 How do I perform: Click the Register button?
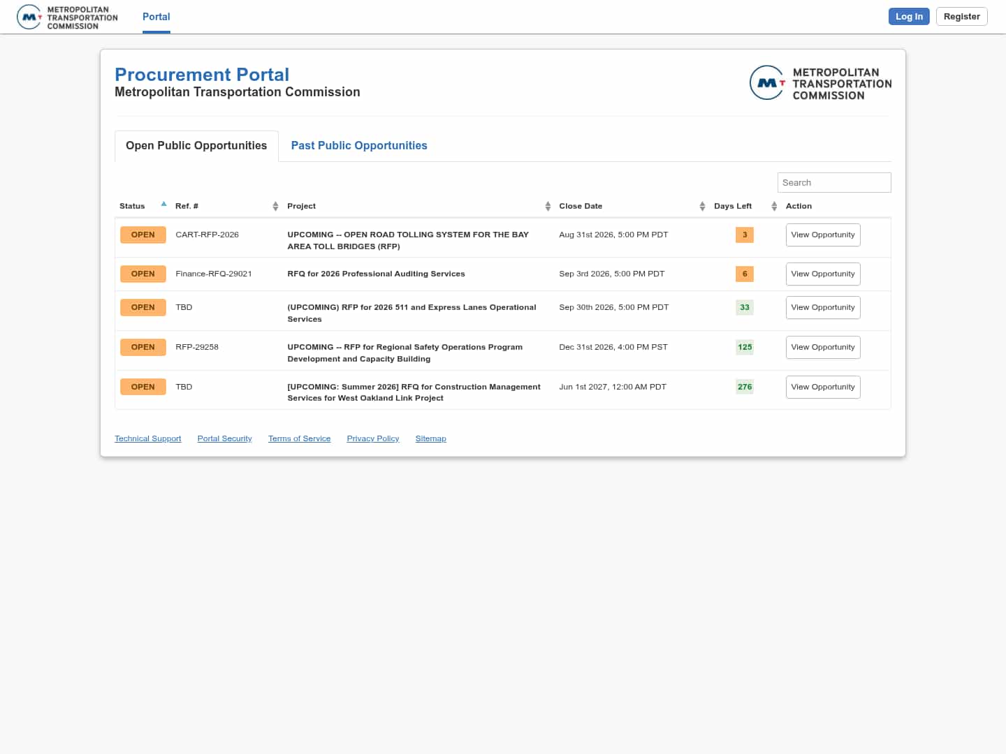pyautogui.click(x=962, y=17)
